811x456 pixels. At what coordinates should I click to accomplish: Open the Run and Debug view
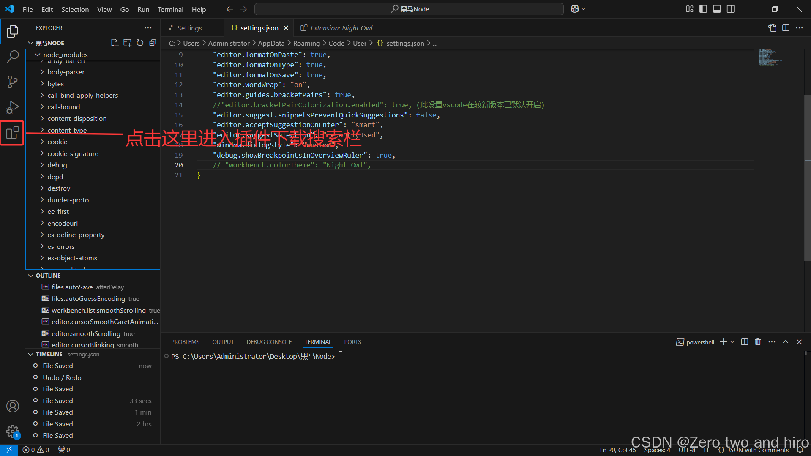coord(13,107)
